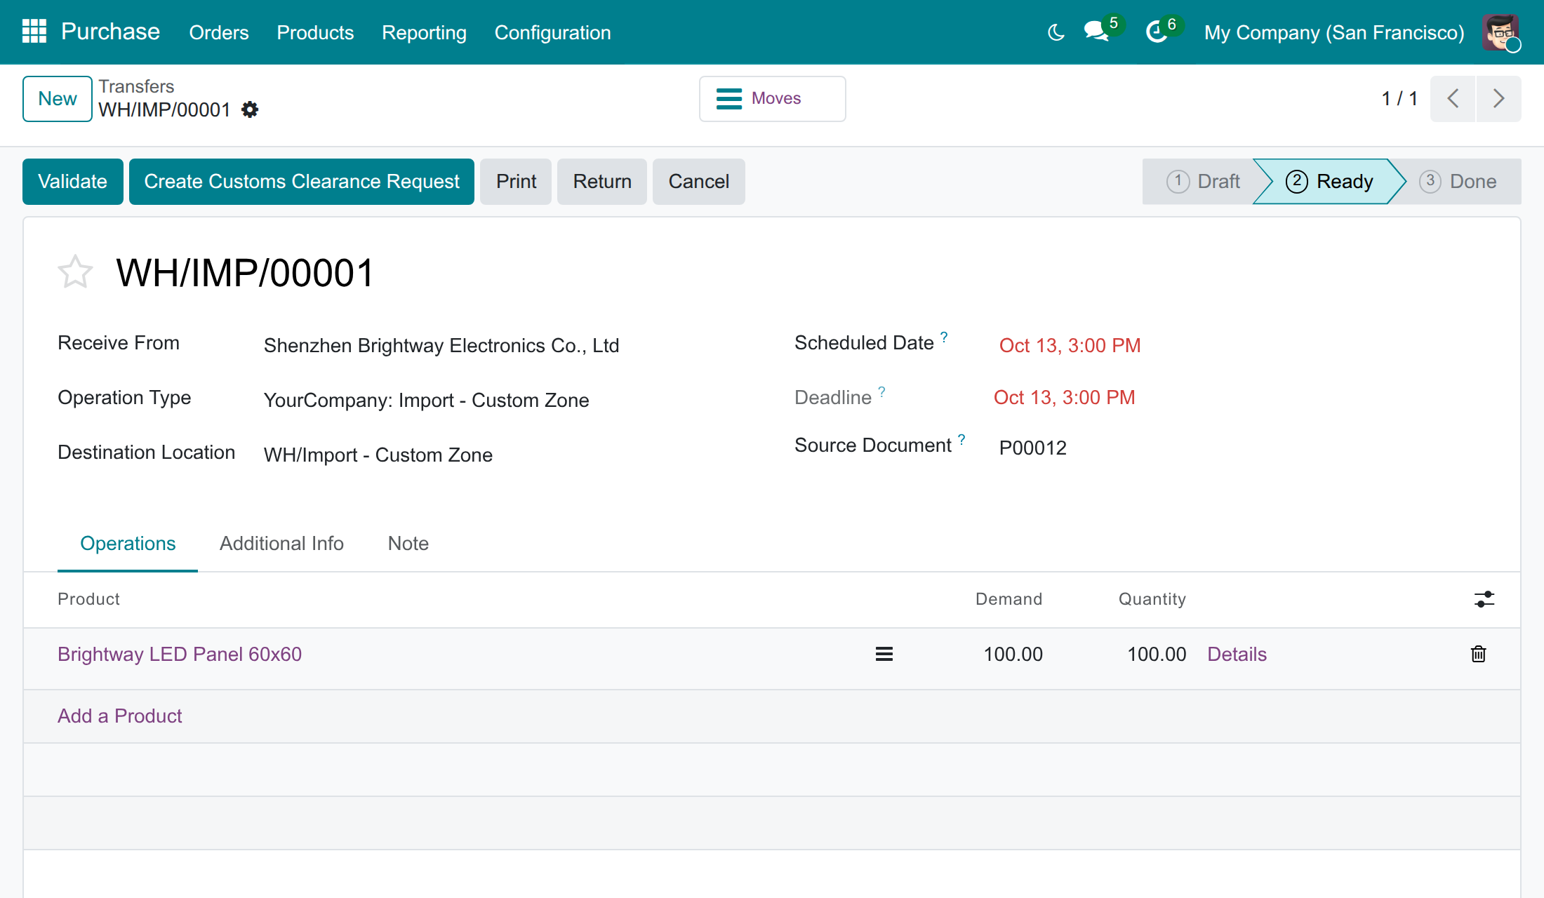Open the Moves smart button
This screenshot has height=898, width=1544.
coord(772,99)
